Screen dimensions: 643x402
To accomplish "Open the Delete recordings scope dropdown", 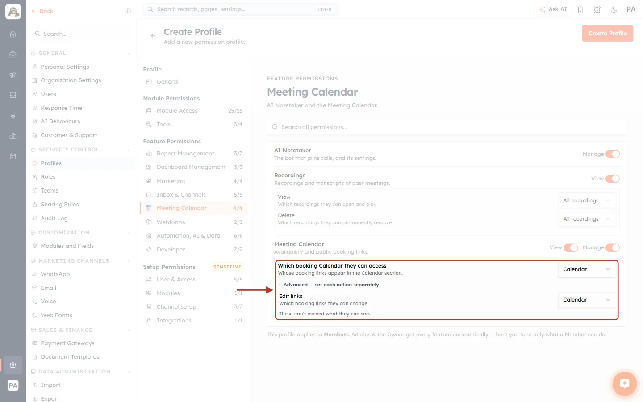I will point(587,219).
